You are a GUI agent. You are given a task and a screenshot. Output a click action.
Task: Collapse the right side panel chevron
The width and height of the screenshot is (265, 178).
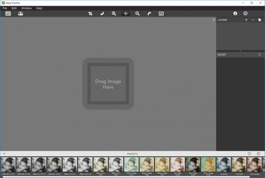213,20
